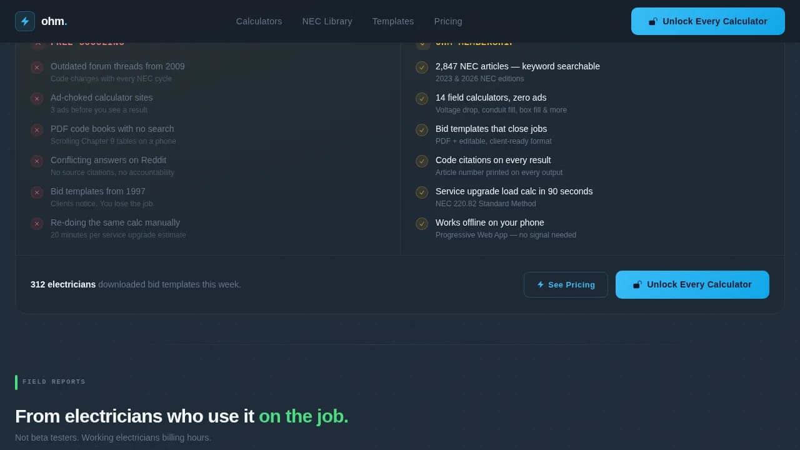Click 'Article number printed on every output' subtext

click(499, 172)
